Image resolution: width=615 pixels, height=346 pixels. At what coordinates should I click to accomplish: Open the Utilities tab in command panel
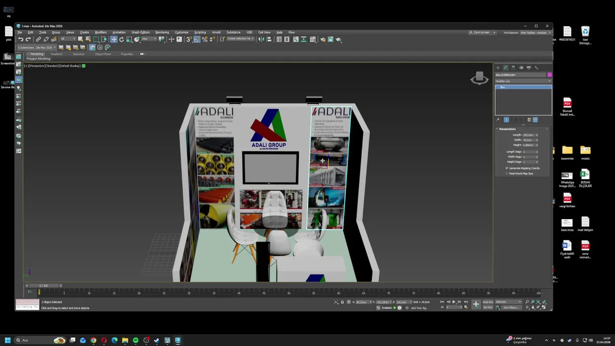coord(537,68)
